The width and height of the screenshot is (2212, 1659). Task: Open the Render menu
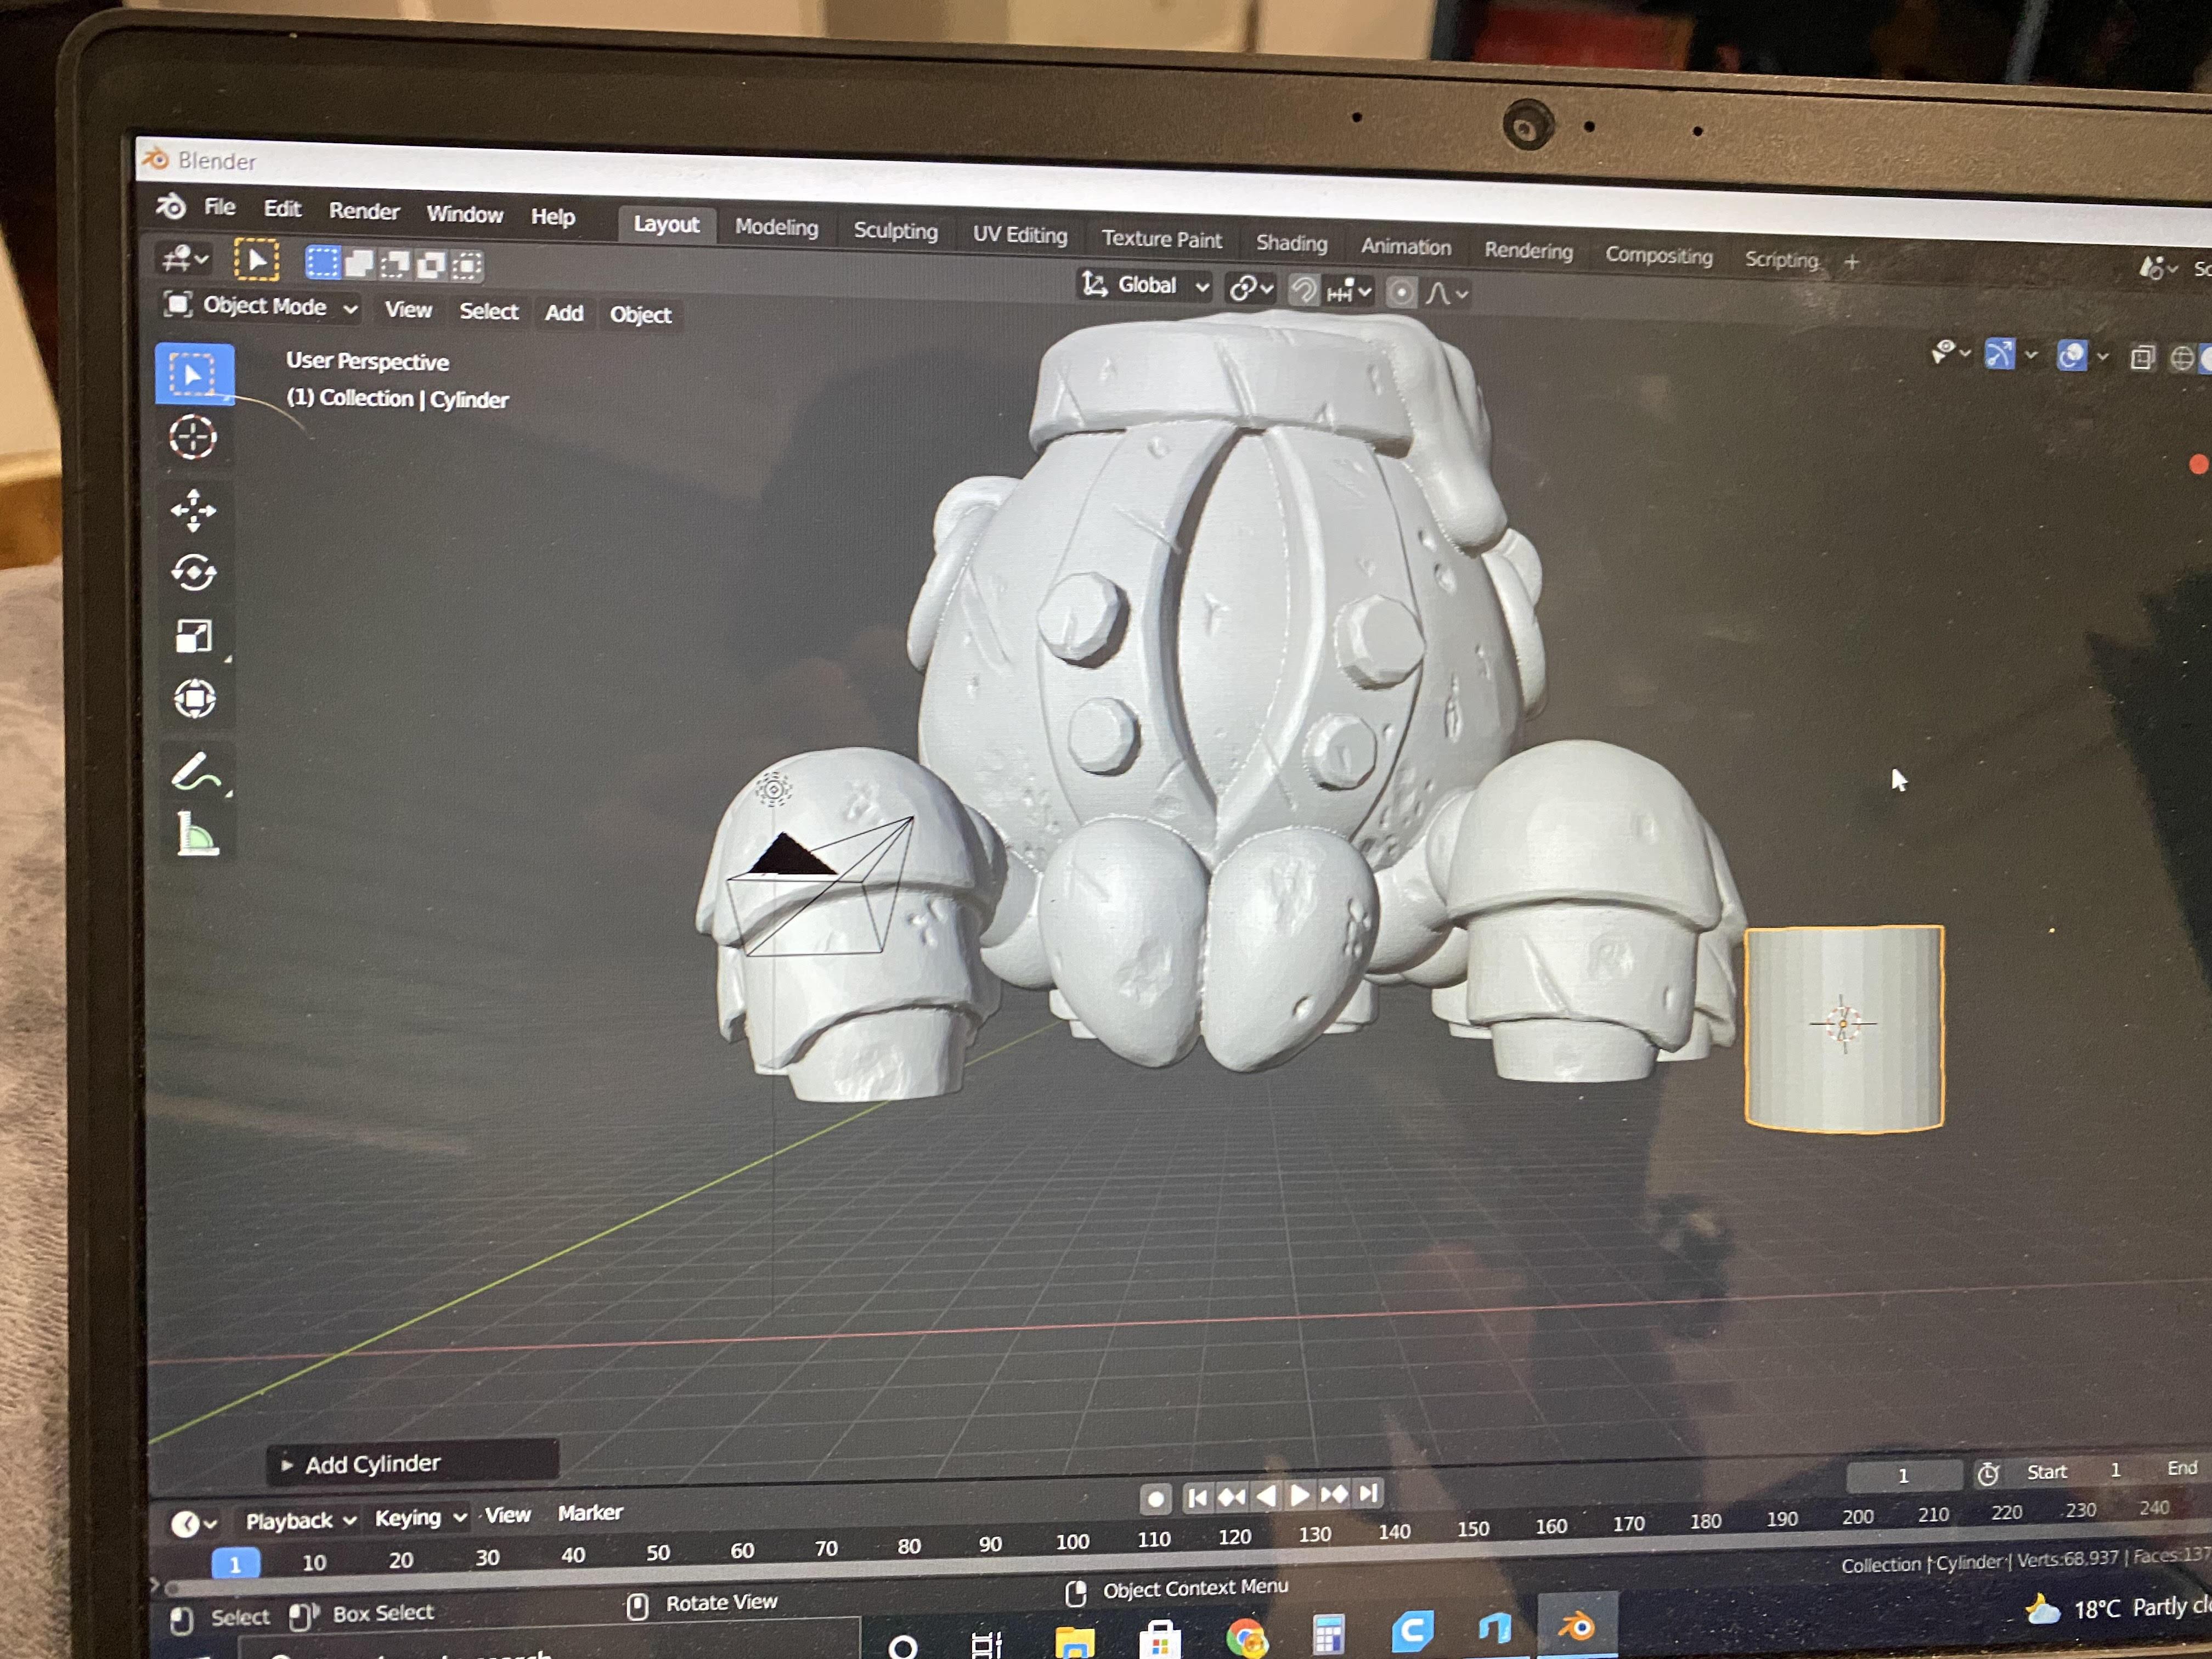click(x=363, y=211)
